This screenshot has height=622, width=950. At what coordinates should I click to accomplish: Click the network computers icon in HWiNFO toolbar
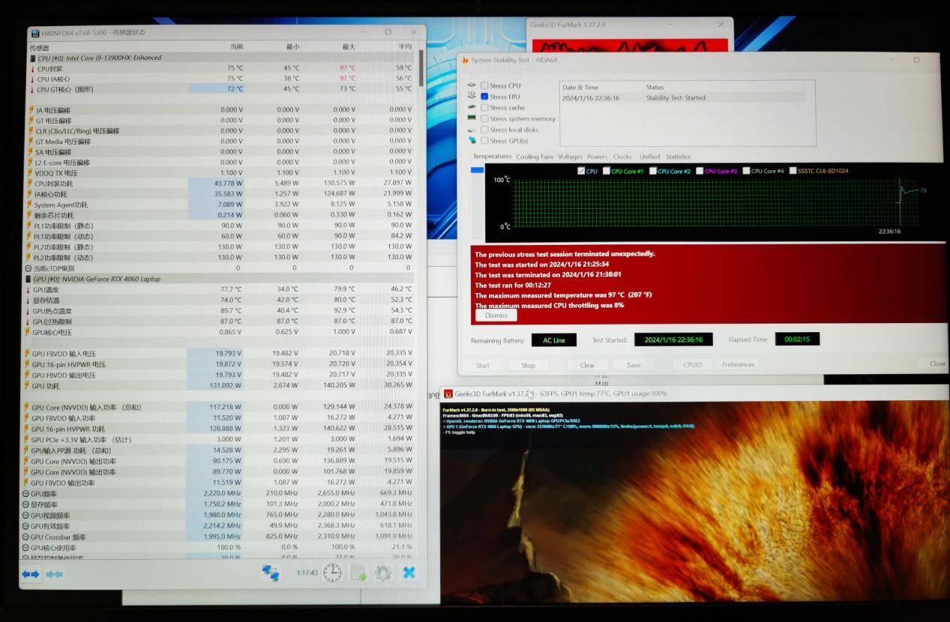tap(270, 573)
